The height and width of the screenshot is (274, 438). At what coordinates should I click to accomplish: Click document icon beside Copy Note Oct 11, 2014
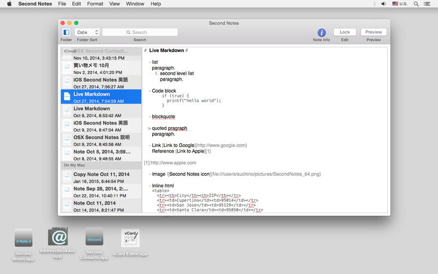(x=67, y=176)
